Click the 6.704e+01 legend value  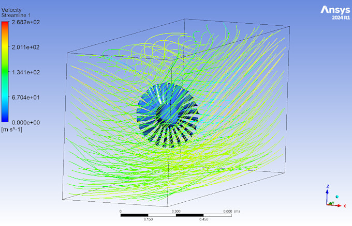click(x=25, y=98)
